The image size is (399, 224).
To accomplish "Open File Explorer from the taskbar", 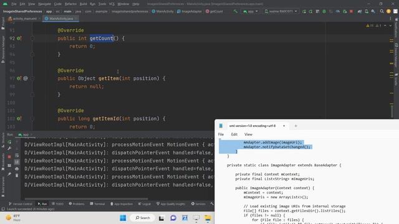I will click(x=208, y=218).
